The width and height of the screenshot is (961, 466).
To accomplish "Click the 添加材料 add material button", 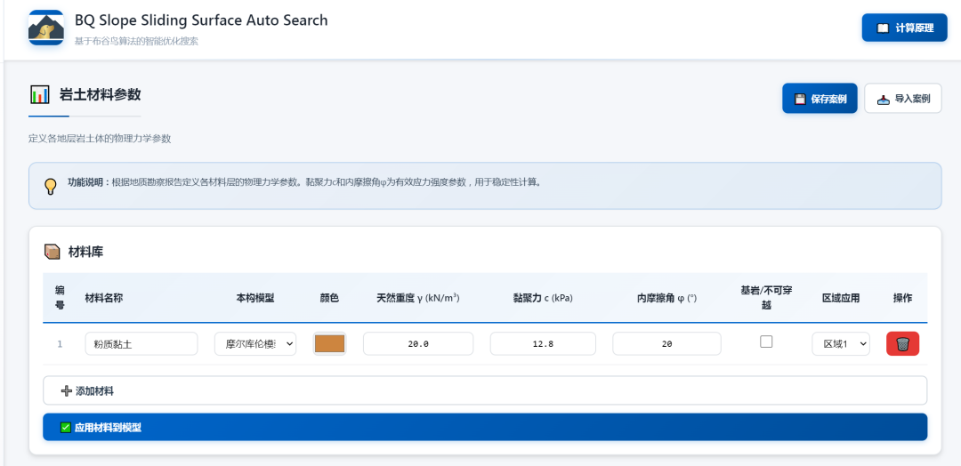I will coord(485,390).
